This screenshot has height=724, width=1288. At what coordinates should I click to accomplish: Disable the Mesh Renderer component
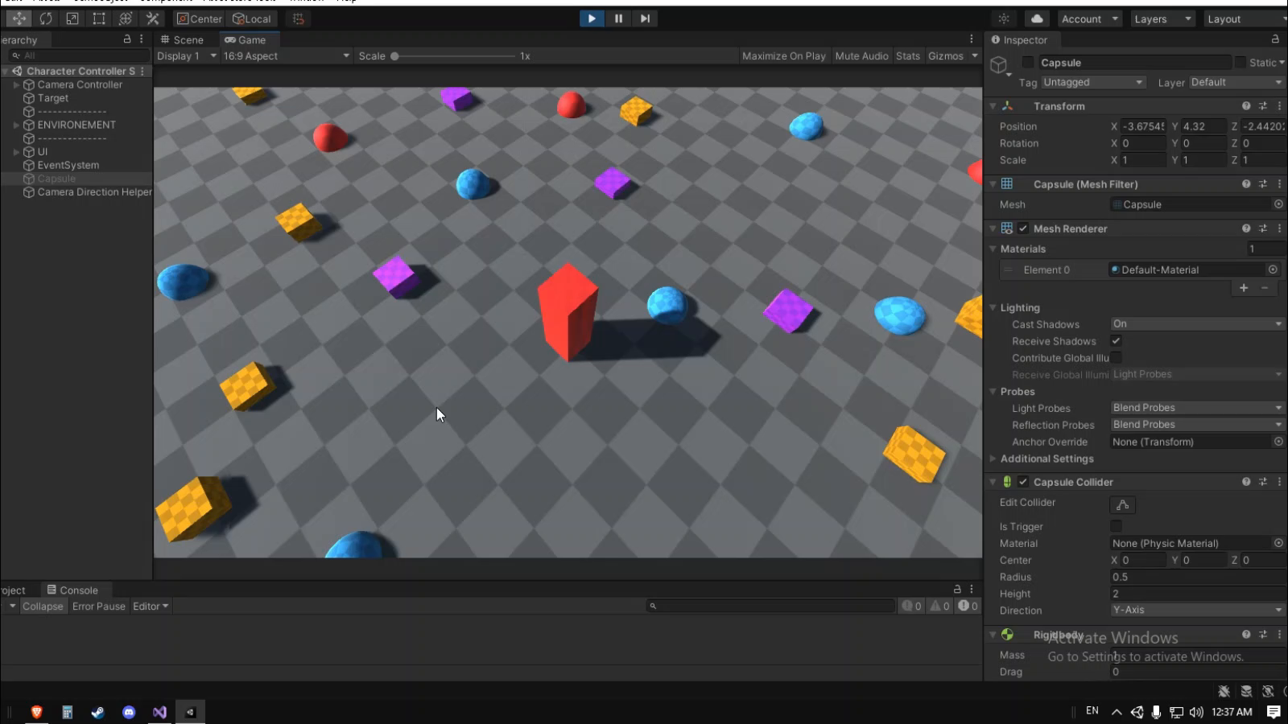point(1023,228)
